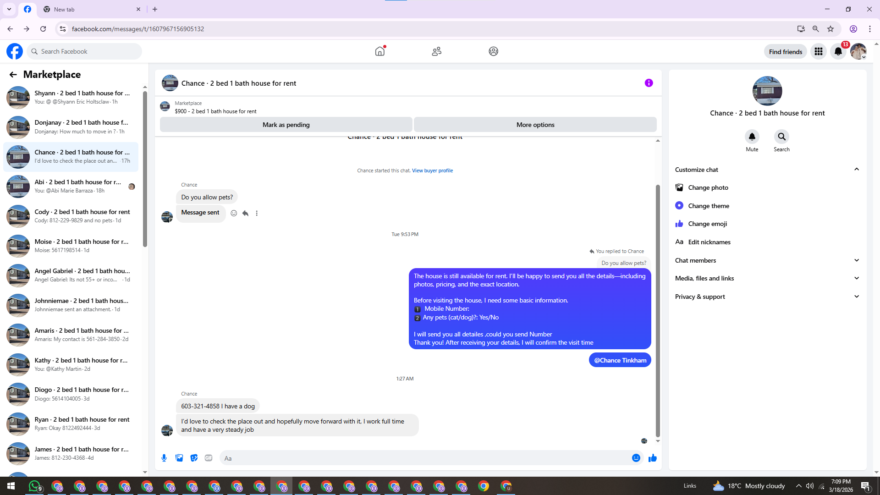
Task: Click the reply arrow next to Message sent
Action: click(245, 213)
